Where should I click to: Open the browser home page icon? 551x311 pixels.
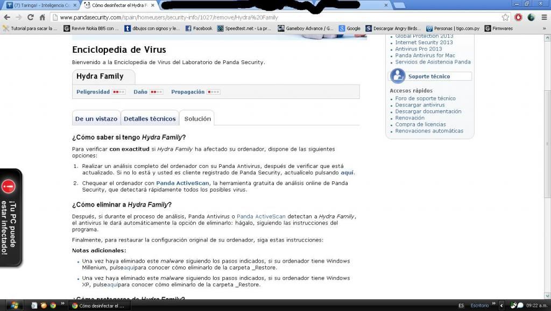pos(42,17)
